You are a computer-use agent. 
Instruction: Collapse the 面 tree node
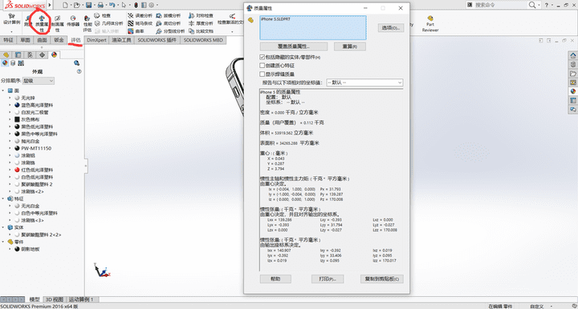3,90
